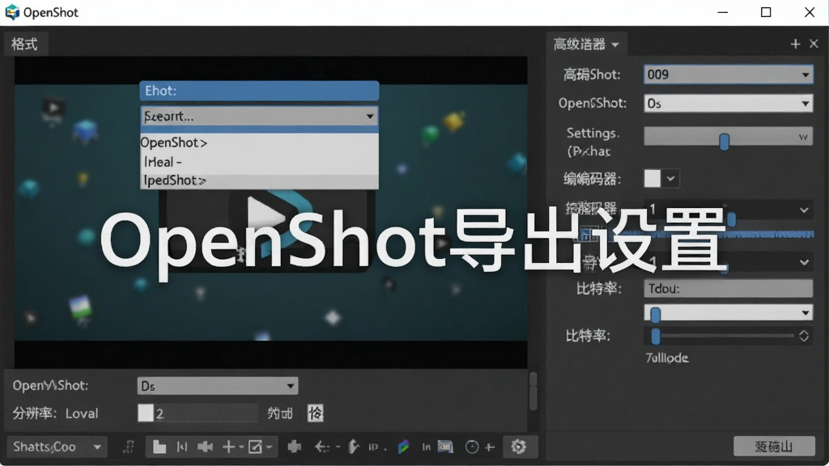Expand the 编码器 swatch chevron

[670, 179]
